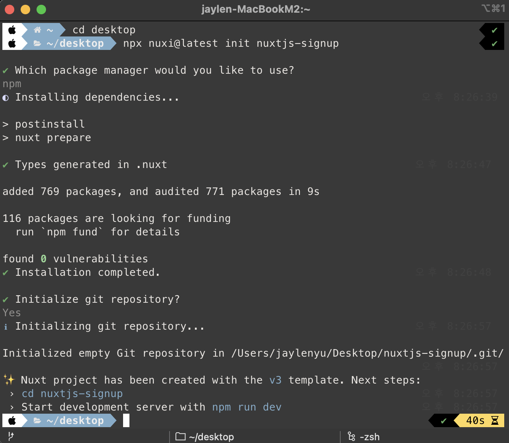The height and width of the screenshot is (443, 509).
Task: Click the green check status on npx prompt line
Action: pyautogui.click(x=494, y=44)
